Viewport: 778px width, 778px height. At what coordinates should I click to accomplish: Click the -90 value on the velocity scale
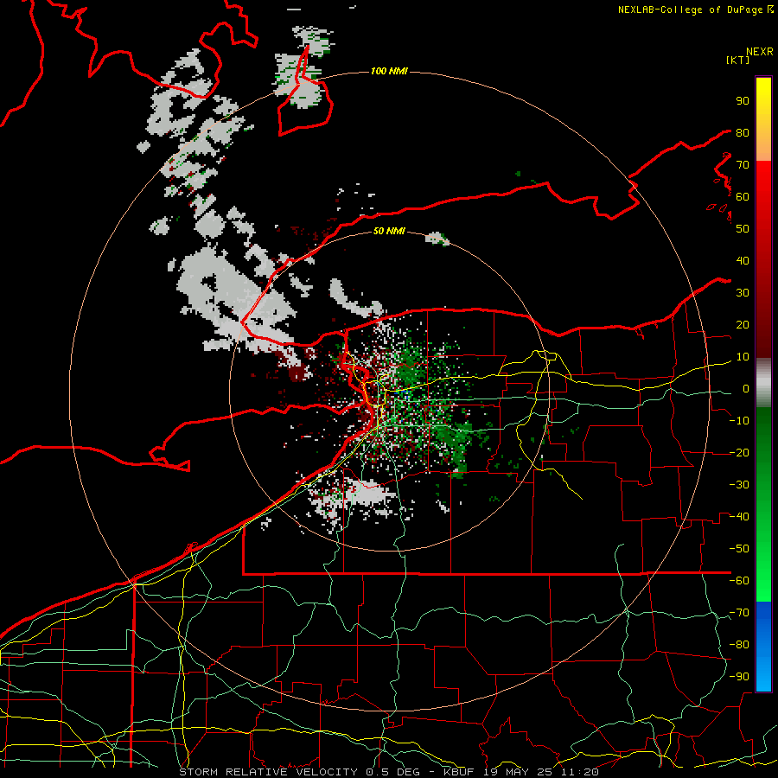[739, 677]
